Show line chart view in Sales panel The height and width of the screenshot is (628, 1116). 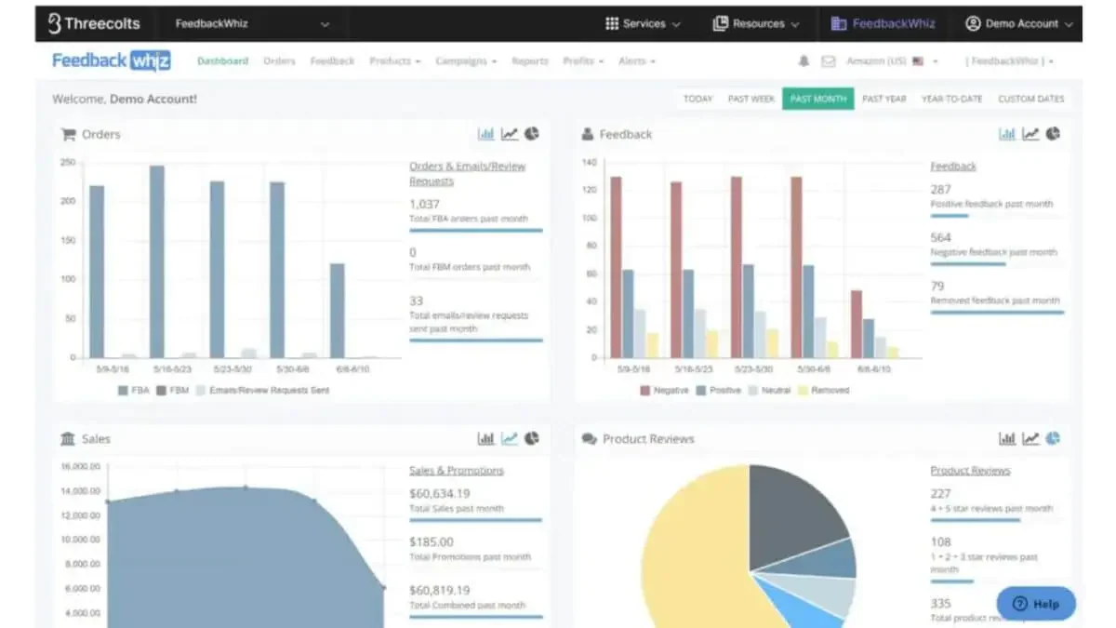[509, 438]
